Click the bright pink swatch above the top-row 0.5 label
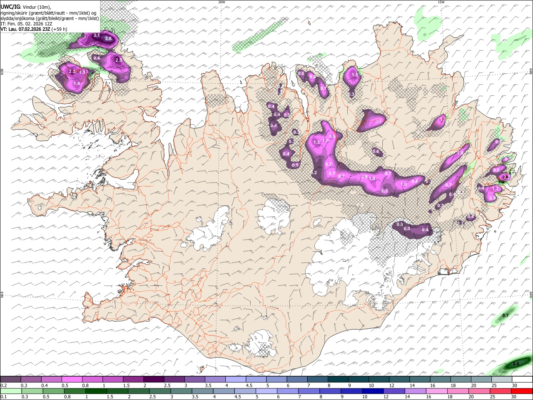Screen dimensions: 533x400 tap(72, 380)
